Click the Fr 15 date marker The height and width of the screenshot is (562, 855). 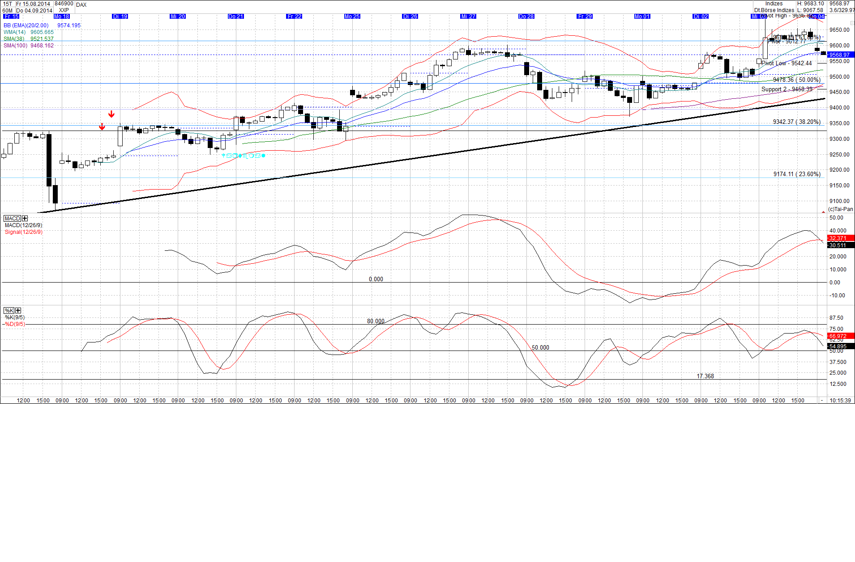coord(11,17)
